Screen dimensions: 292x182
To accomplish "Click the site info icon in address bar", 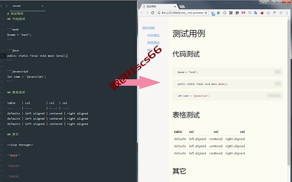I will pos(159,13).
